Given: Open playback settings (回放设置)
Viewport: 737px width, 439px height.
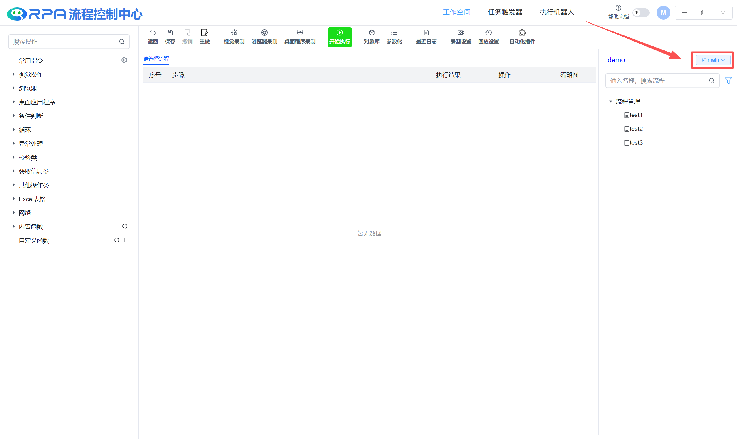Looking at the screenshot, I should 488,36.
